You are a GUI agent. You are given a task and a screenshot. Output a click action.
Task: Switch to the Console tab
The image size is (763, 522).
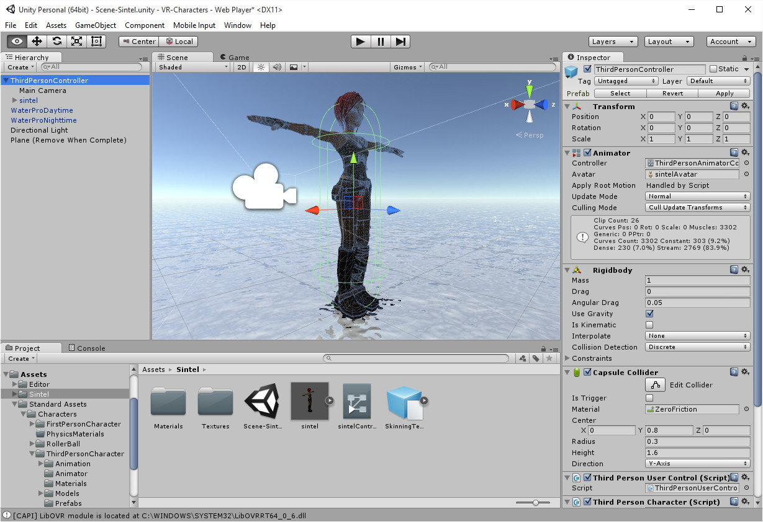tap(87, 348)
